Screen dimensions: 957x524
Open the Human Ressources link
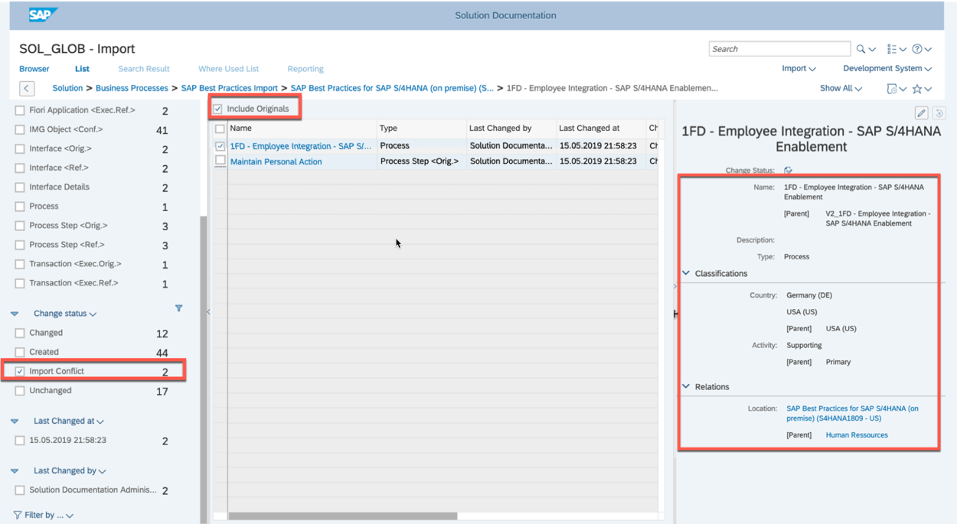[x=857, y=434]
